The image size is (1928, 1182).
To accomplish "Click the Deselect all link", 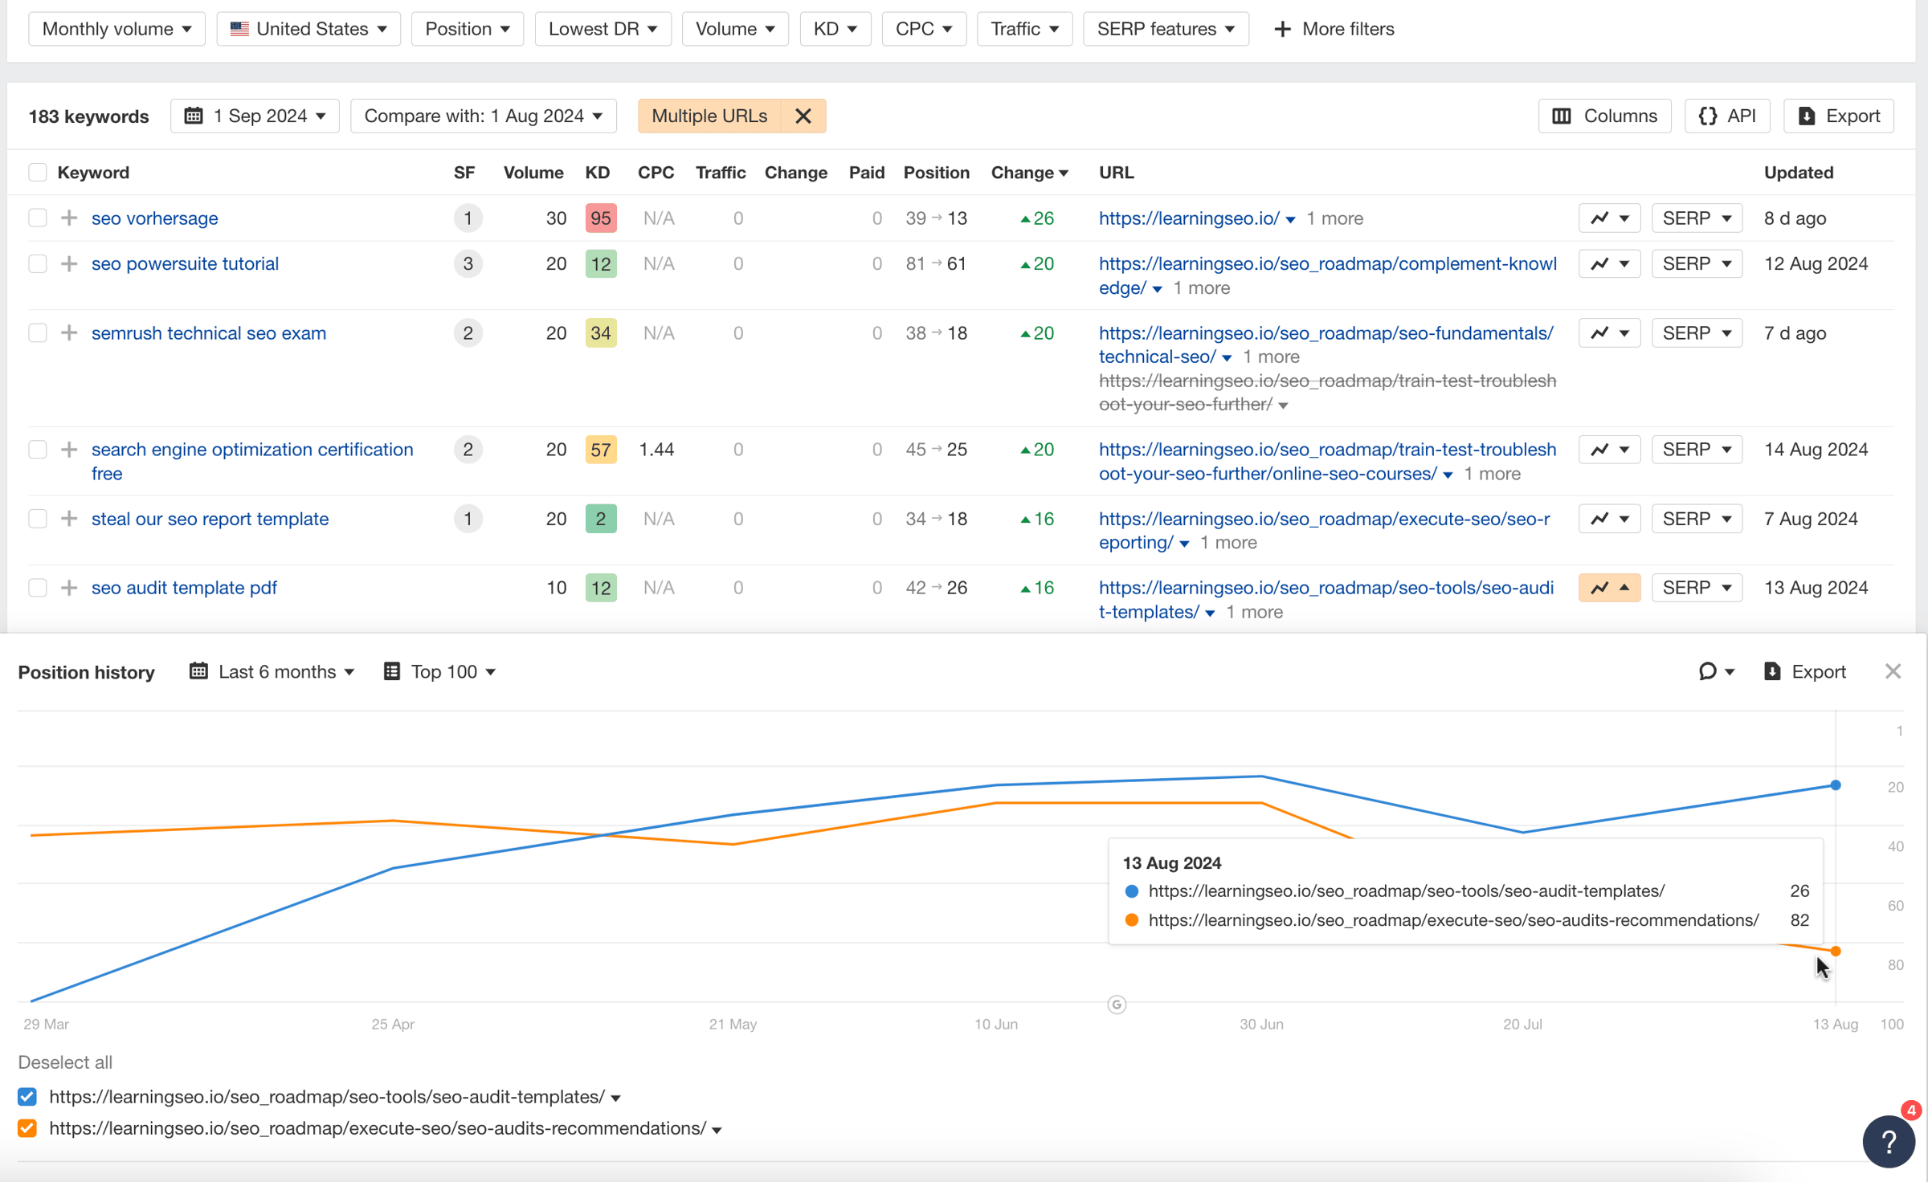I will [65, 1062].
